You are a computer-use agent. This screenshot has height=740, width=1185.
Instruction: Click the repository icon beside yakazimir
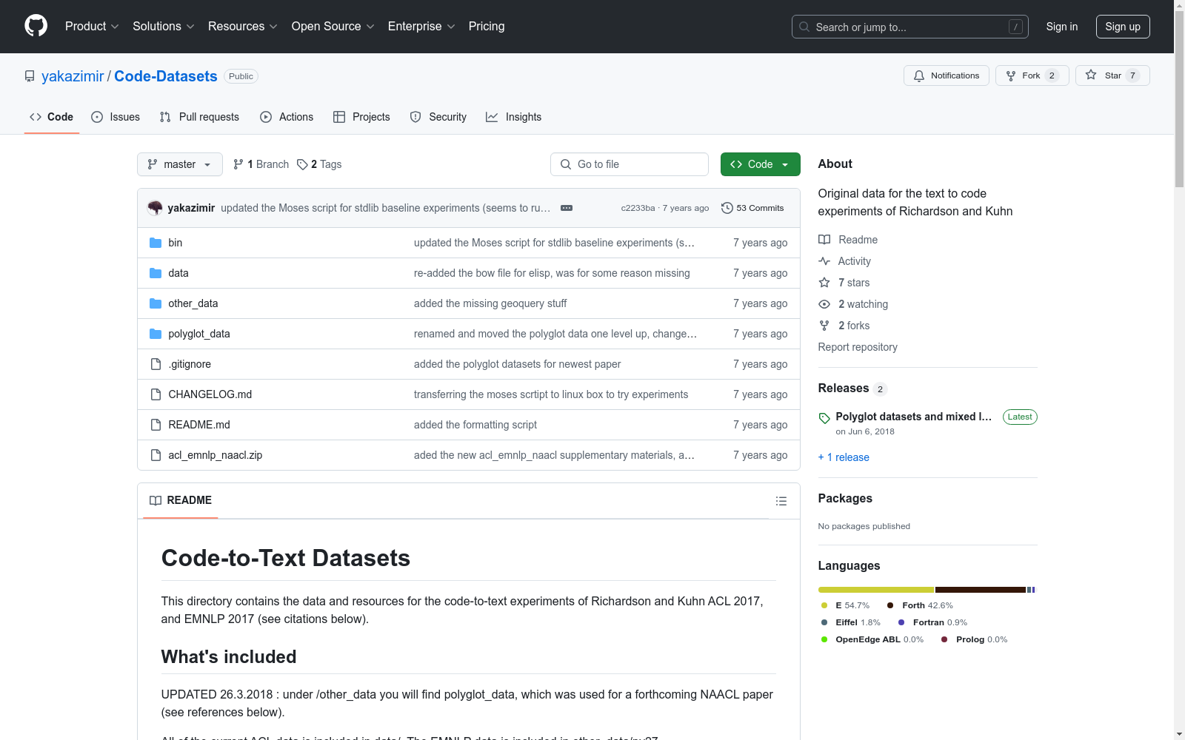coord(30,76)
